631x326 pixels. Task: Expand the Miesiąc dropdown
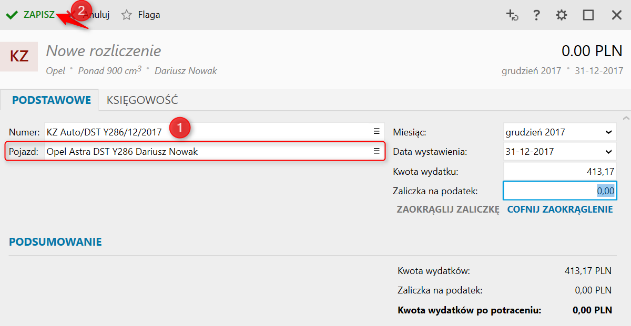608,132
